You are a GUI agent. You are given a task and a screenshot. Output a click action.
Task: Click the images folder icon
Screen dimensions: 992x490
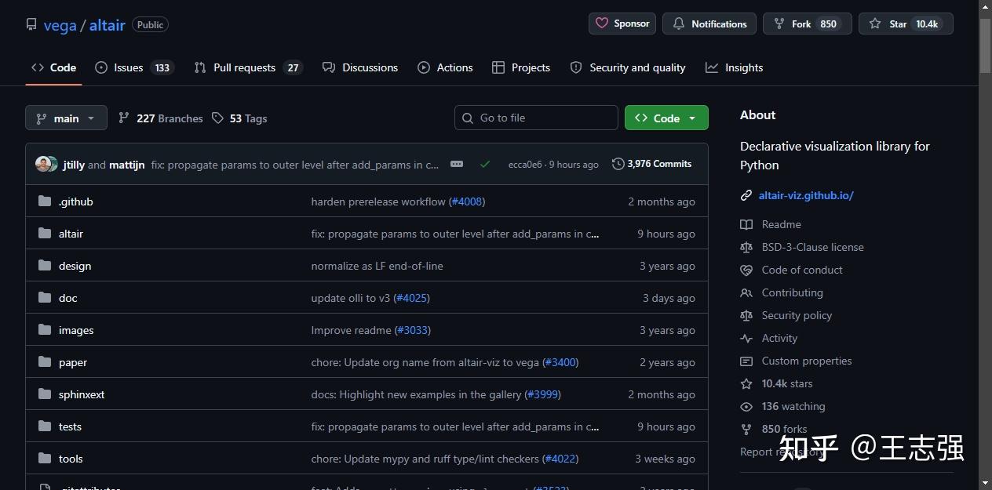coord(45,330)
